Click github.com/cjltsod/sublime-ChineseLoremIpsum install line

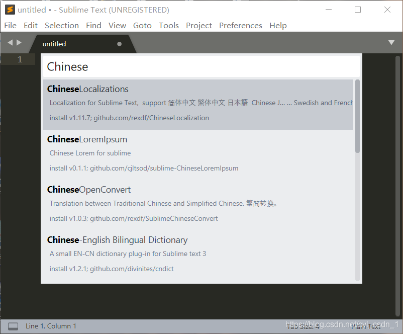pos(144,168)
